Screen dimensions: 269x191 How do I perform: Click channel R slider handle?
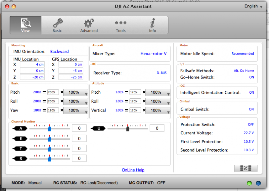[x=50, y=159]
